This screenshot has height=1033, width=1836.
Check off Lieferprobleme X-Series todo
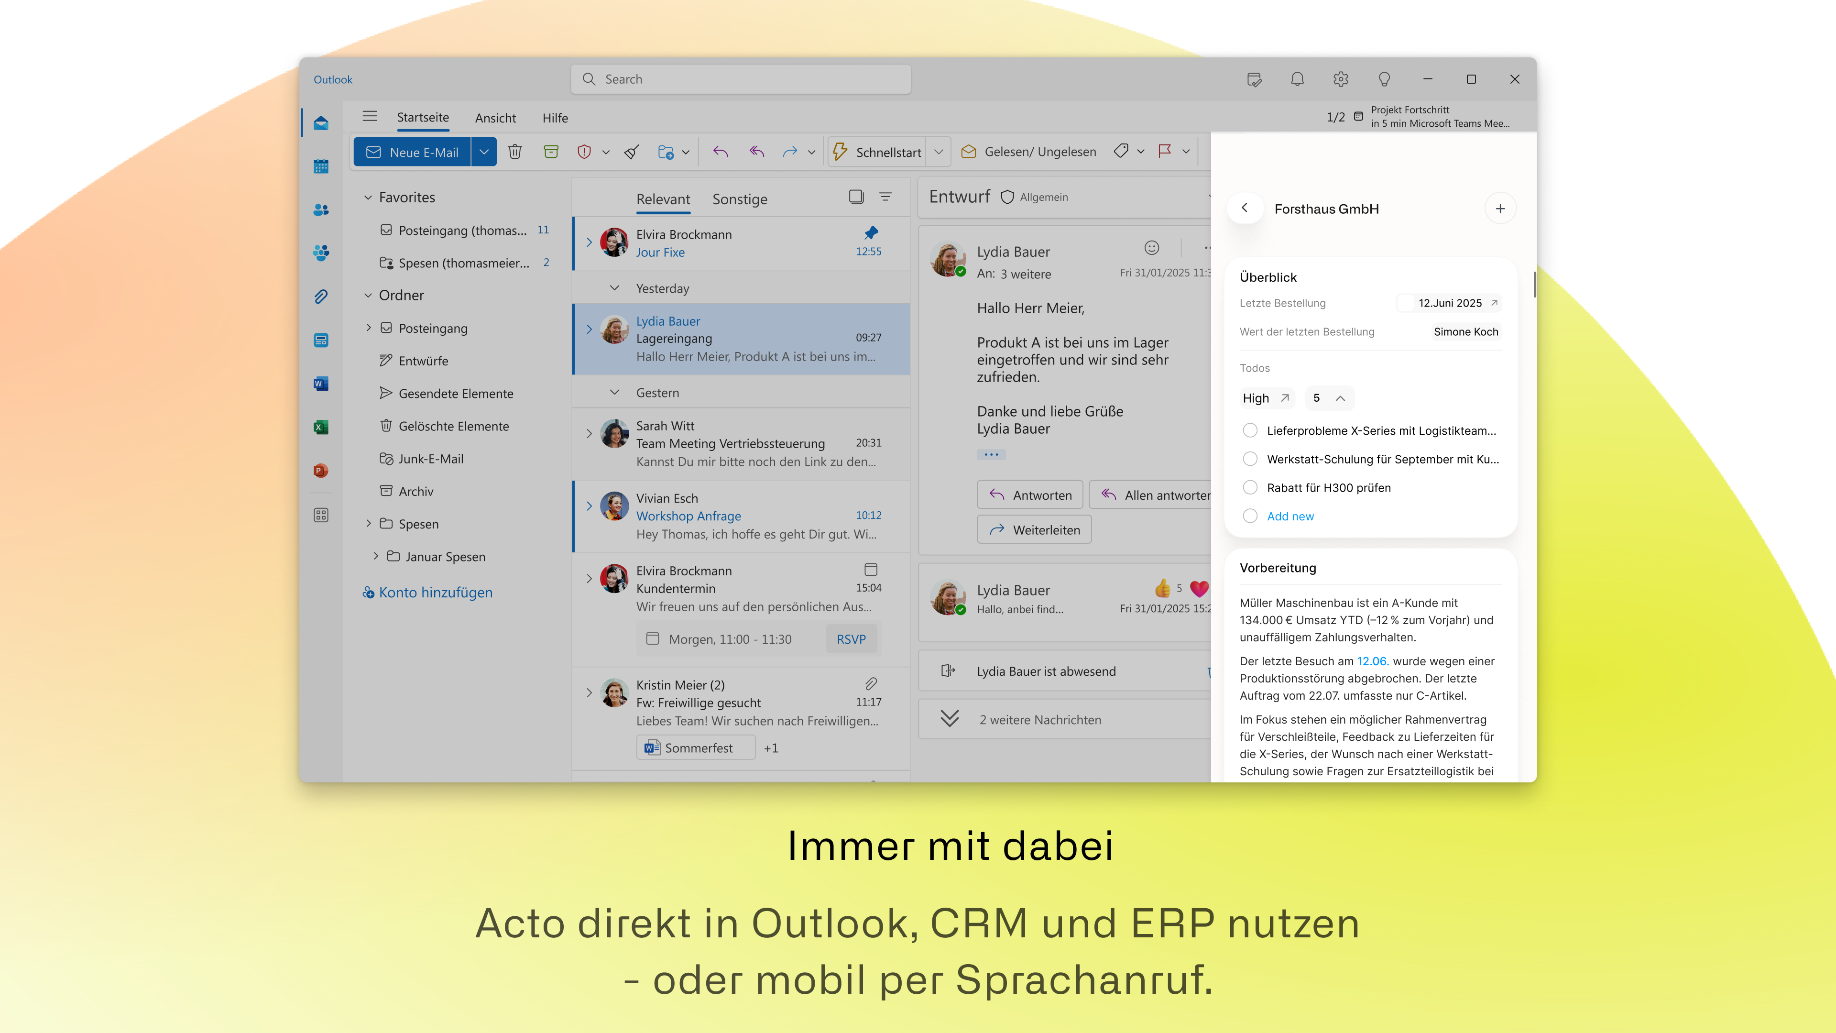pos(1249,430)
